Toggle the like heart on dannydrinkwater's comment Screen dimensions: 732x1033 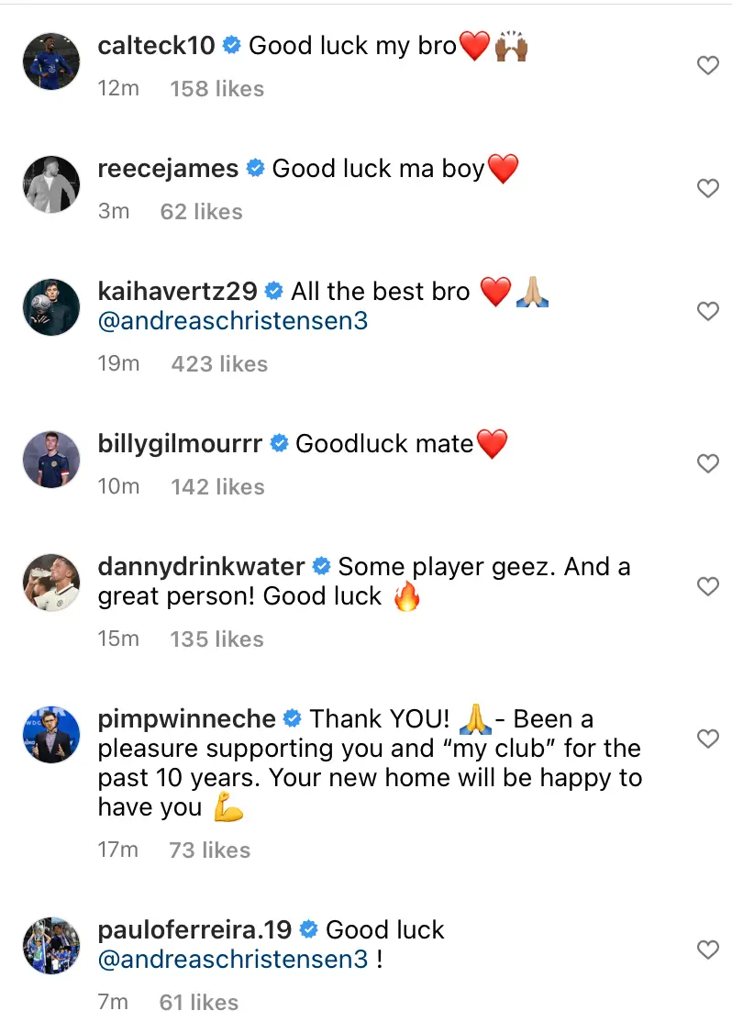[707, 586]
